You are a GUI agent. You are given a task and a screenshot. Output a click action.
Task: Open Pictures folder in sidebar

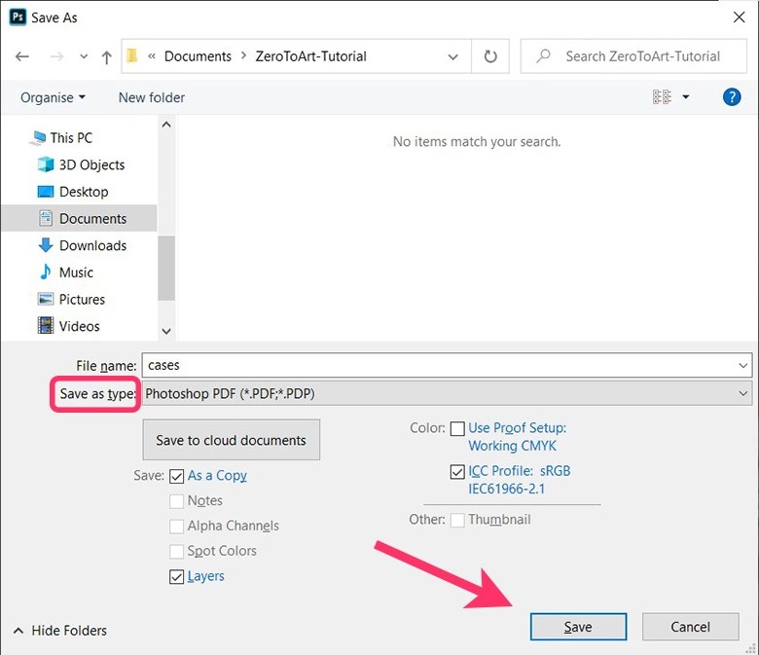tap(71, 299)
